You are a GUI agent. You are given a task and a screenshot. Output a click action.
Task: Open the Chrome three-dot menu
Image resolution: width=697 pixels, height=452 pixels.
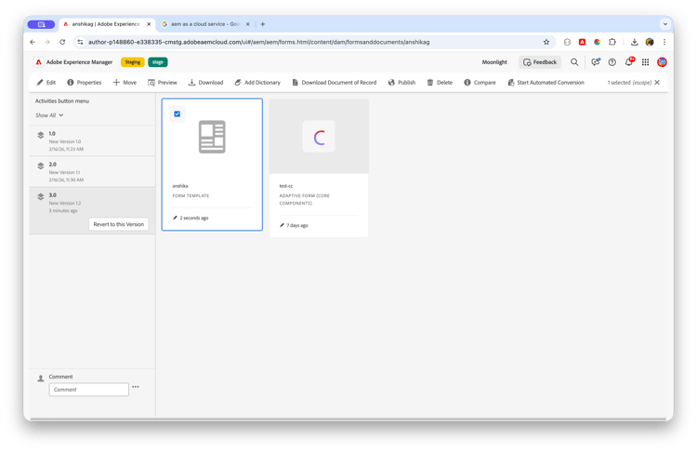pos(664,42)
